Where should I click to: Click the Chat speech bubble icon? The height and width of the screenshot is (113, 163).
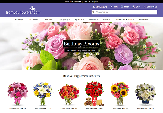[x=134, y=7]
